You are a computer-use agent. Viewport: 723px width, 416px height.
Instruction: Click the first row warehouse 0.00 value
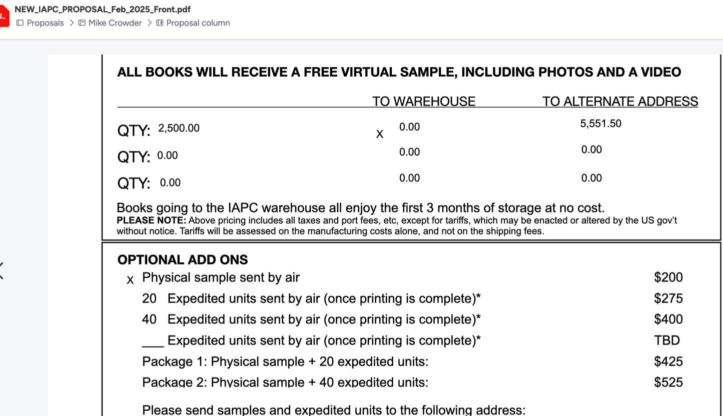click(x=409, y=127)
